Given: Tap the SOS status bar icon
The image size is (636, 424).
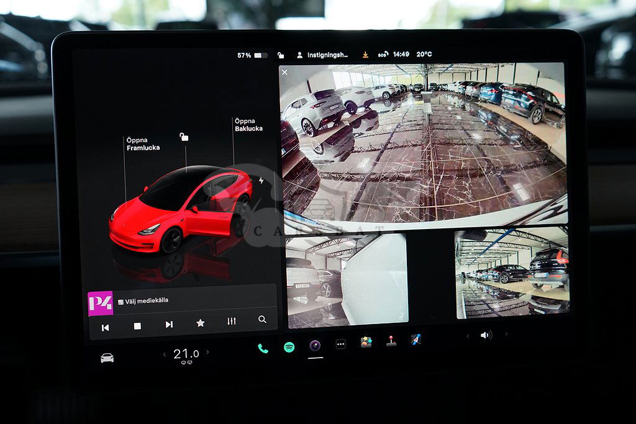Looking at the screenshot, I should pos(383,55).
